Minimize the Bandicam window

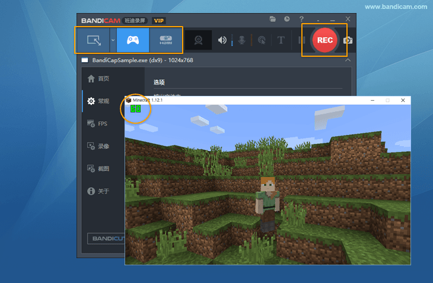[333, 20]
